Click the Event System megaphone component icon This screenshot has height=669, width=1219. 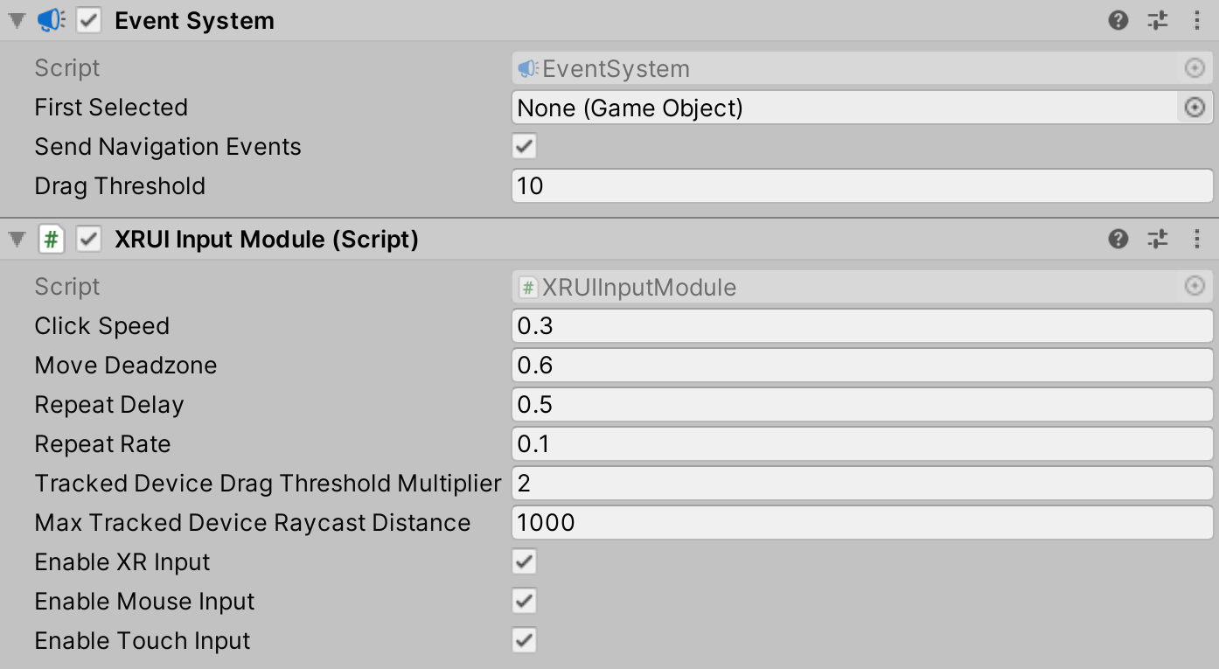tap(50, 20)
